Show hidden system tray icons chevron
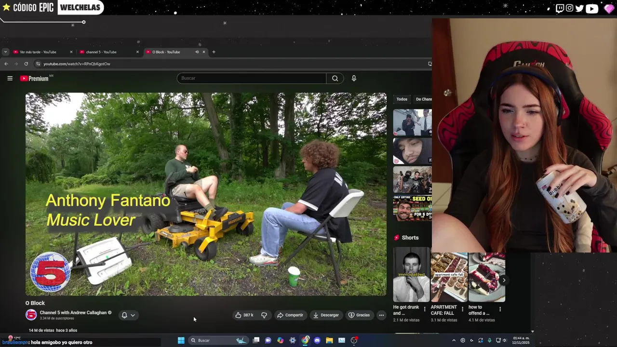Screen dimensions: 617x347 tap(454, 340)
